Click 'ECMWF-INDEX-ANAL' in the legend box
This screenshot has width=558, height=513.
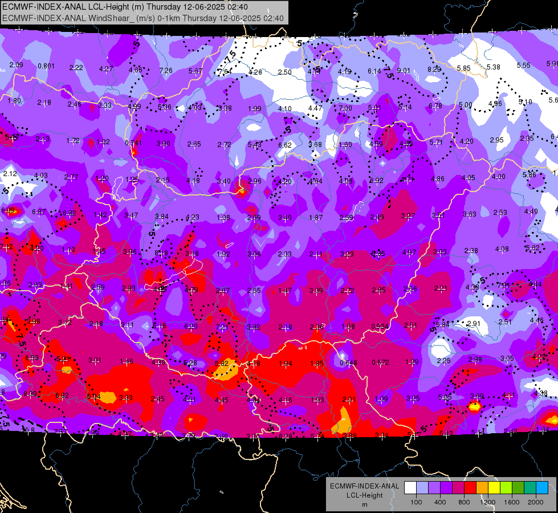pyautogui.click(x=364, y=486)
